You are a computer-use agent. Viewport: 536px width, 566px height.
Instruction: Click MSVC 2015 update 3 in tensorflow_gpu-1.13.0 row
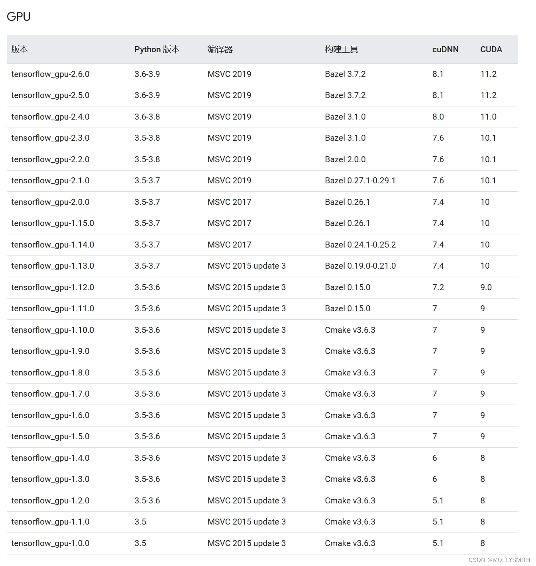point(247,266)
